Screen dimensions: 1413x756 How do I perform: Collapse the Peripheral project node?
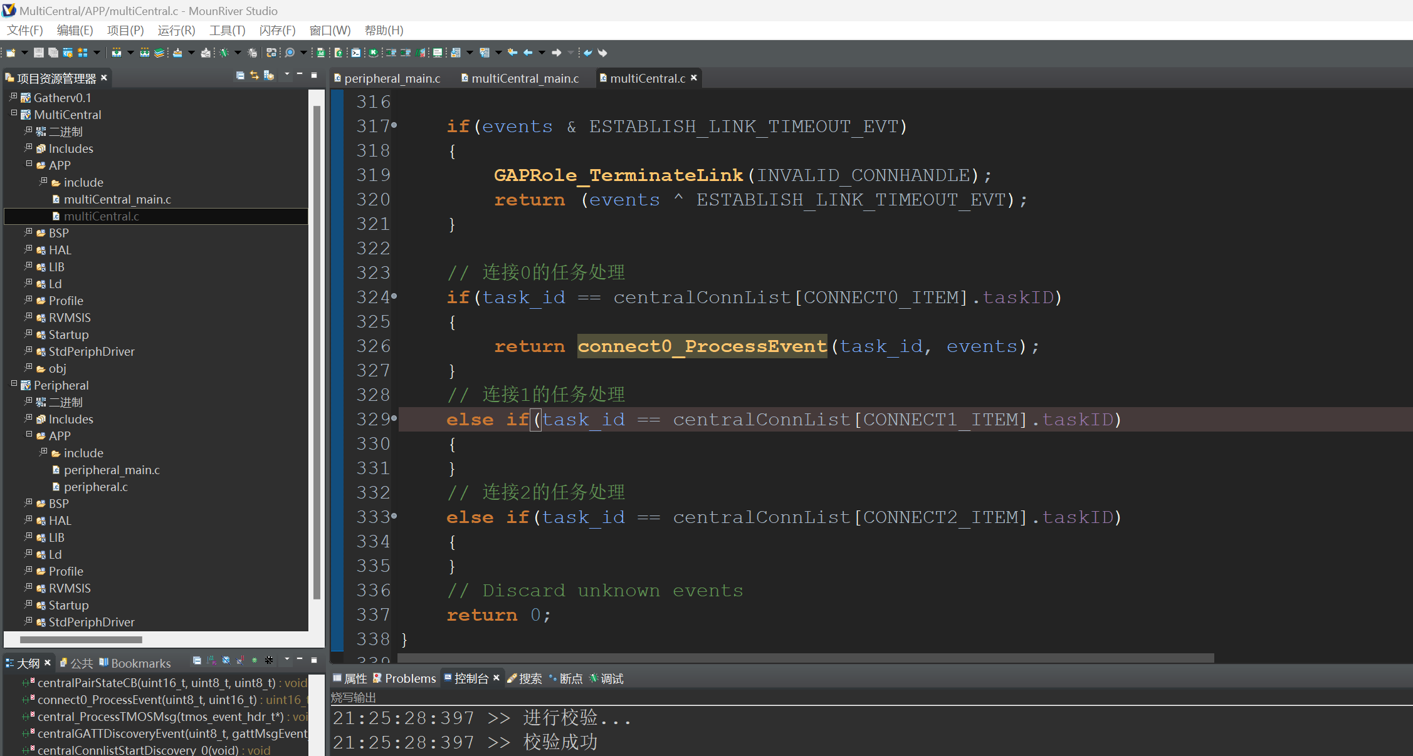(x=14, y=384)
